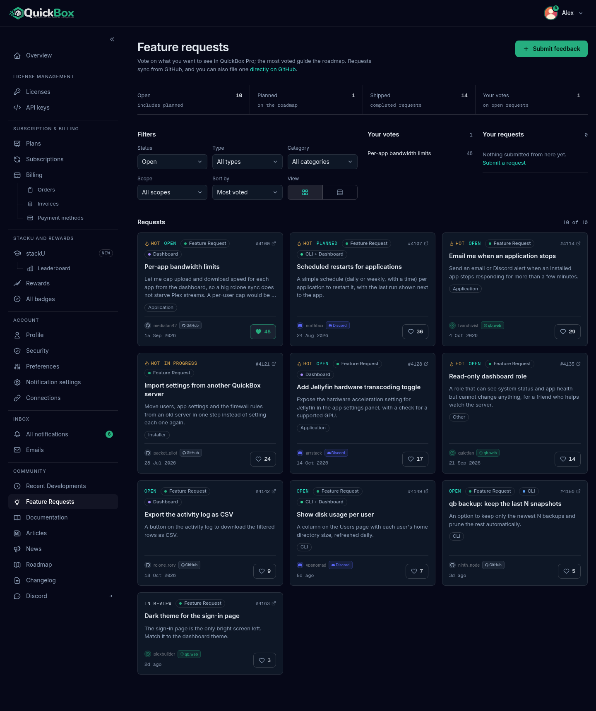Open the Scope dropdown

tap(172, 192)
